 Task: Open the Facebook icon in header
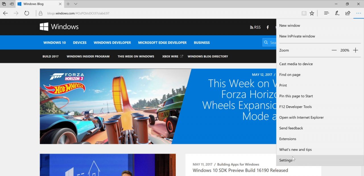pyautogui.click(x=268, y=27)
